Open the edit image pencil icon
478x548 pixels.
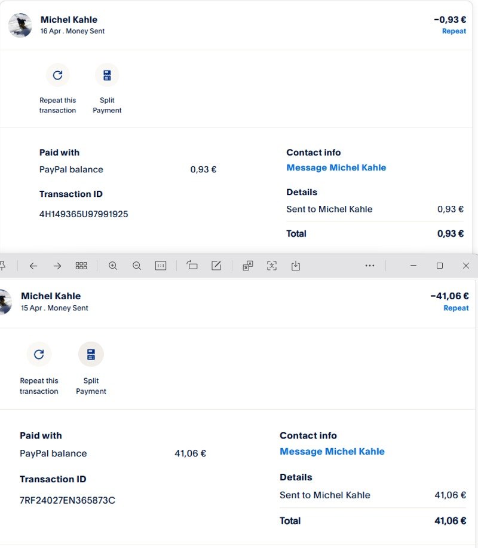coord(216,266)
